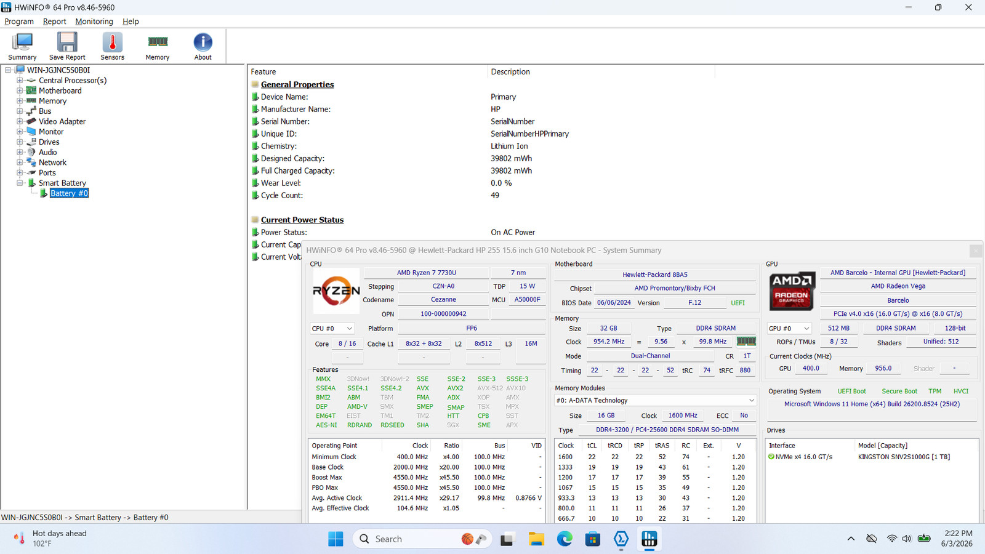This screenshot has height=554, width=985.
Task: Click the Smart Battery icon in tree
Action: click(x=31, y=183)
